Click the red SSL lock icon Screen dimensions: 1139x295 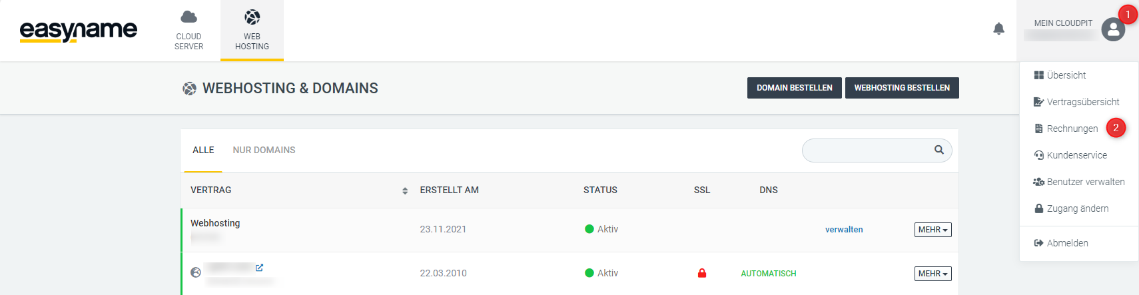[702, 273]
